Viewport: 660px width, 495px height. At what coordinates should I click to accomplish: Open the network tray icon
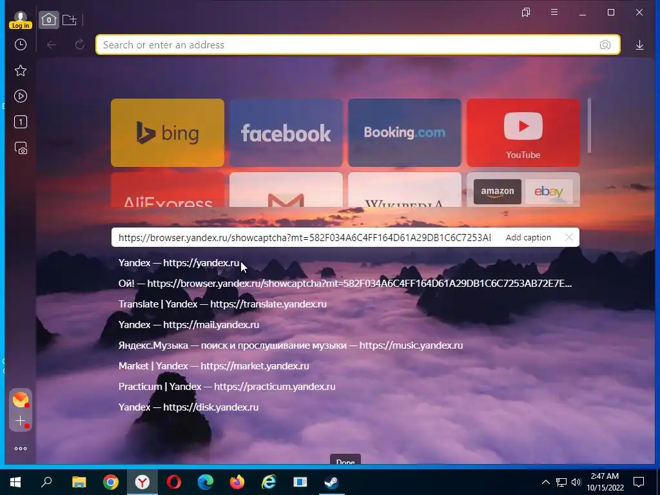click(x=561, y=482)
